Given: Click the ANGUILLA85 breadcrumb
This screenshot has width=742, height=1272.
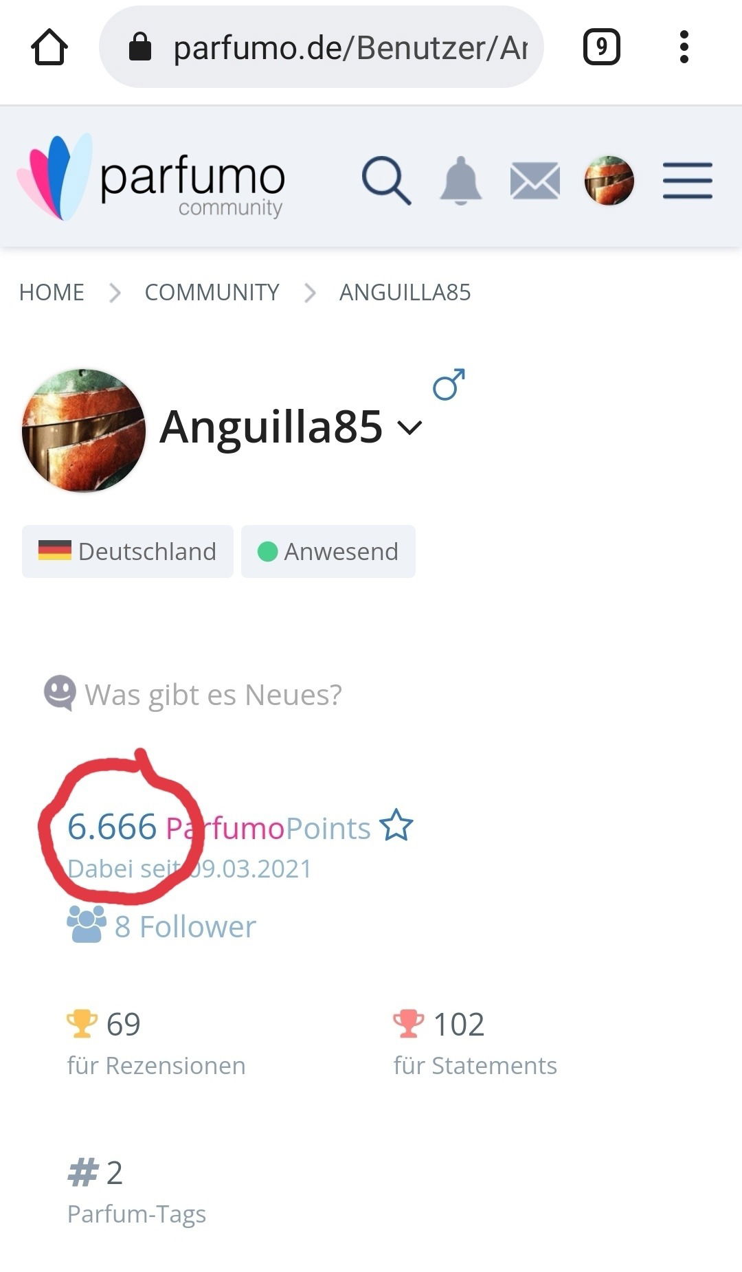Looking at the screenshot, I should tap(405, 292).
